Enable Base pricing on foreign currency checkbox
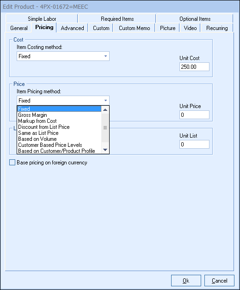The height and width of the screenshot is (290, 240). (x=12, y=163)
